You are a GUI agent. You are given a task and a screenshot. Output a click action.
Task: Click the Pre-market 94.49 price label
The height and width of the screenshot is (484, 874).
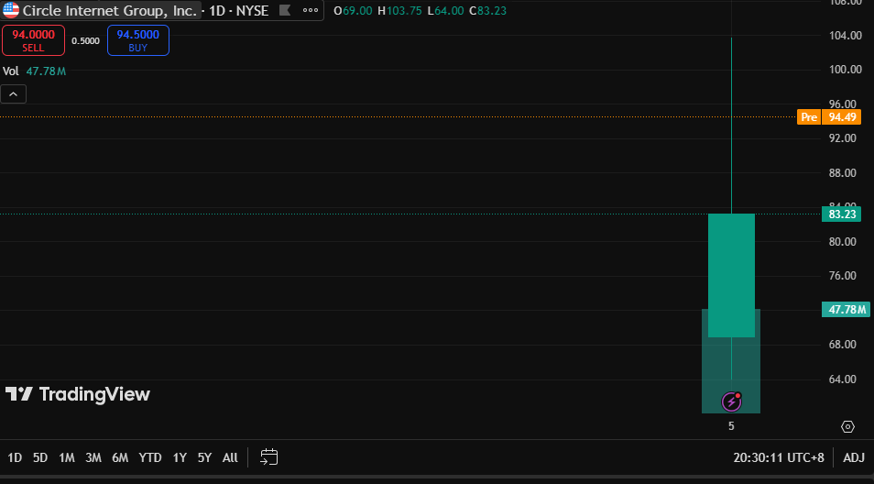[829, 117]
